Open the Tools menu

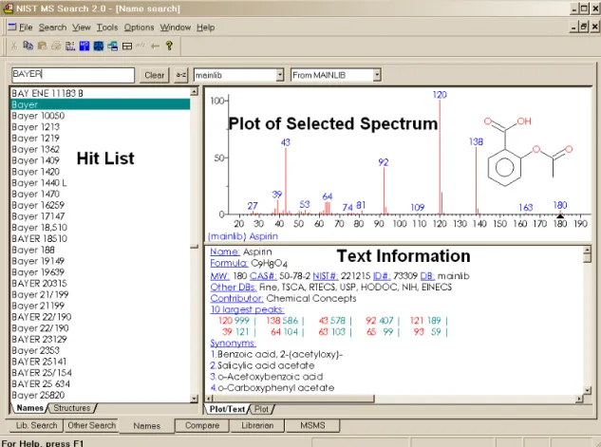pos(107,28)
